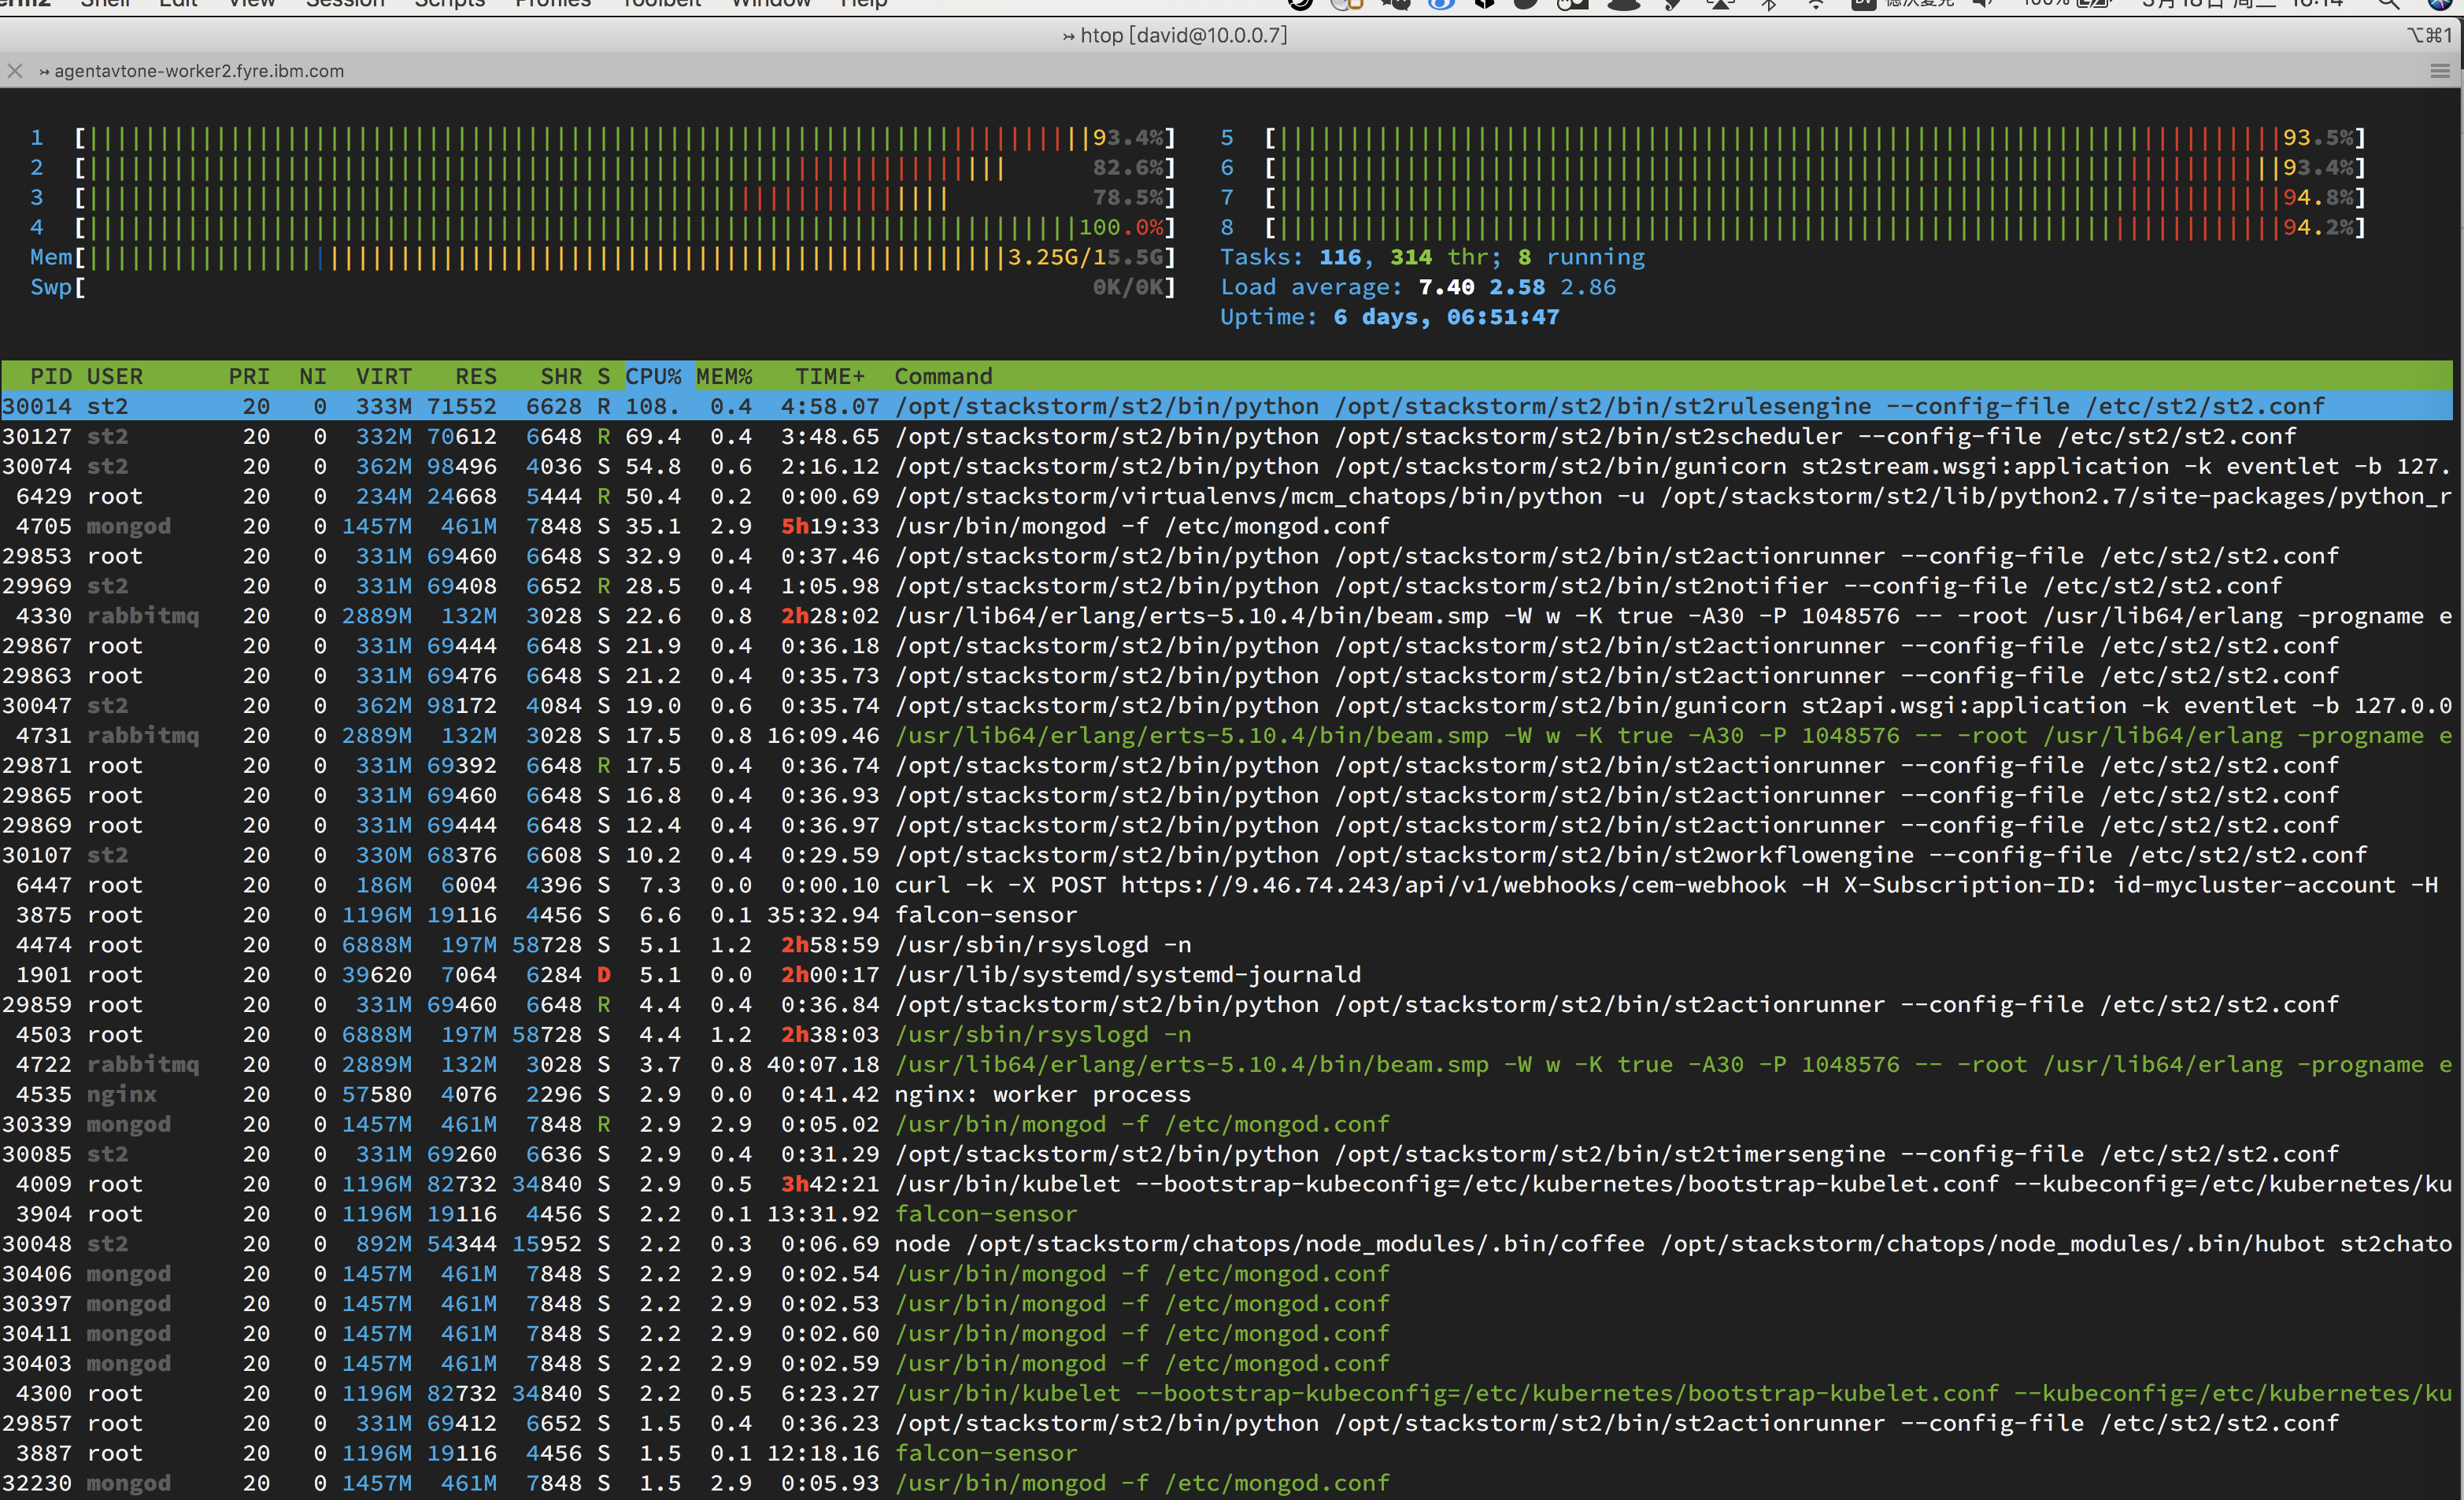Open the Scripts menu
This screenshot has height=1500, width=2464.
click(450, 4)
